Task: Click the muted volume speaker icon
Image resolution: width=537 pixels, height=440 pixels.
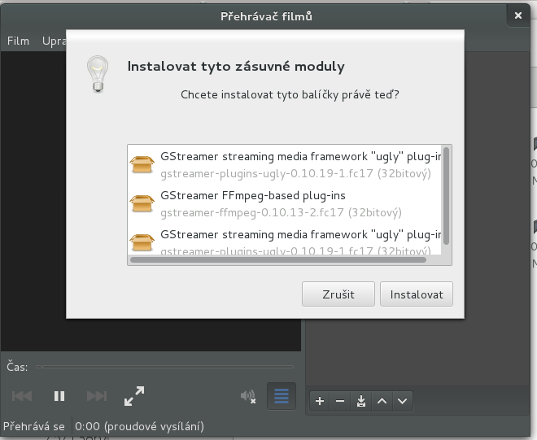Action: [x=248, y=397]
